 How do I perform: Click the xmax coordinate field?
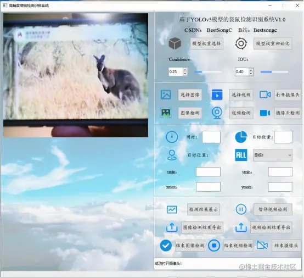(208, 187)
